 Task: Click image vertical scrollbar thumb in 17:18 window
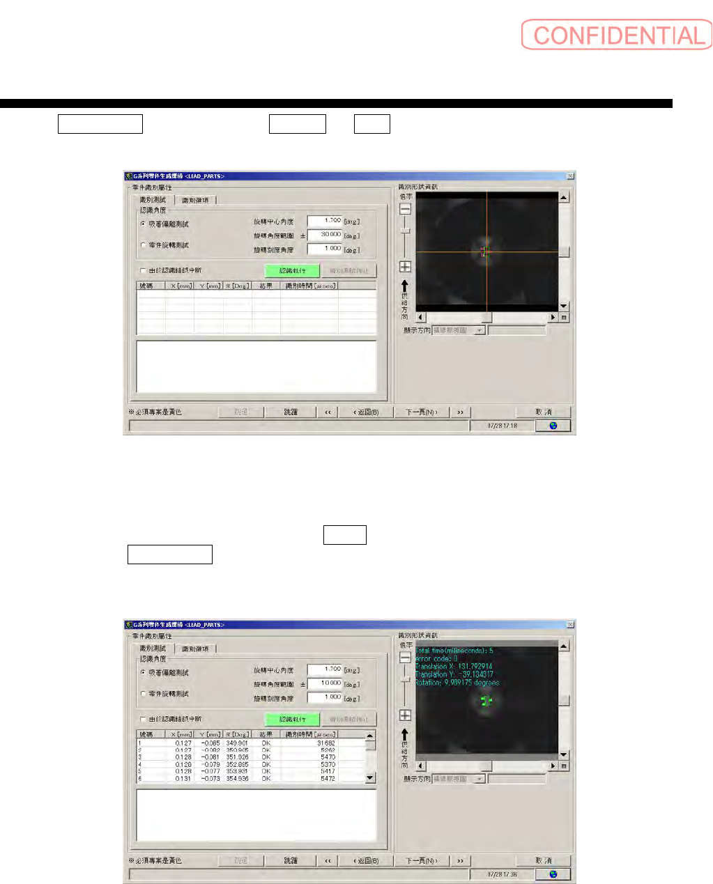(x=564, y=252)
